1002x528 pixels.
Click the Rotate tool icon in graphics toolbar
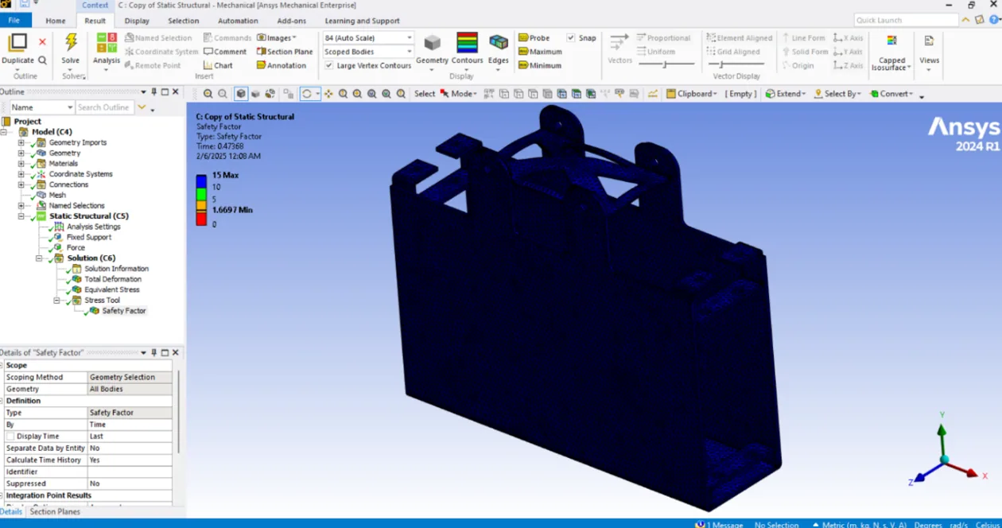(306, 94)
